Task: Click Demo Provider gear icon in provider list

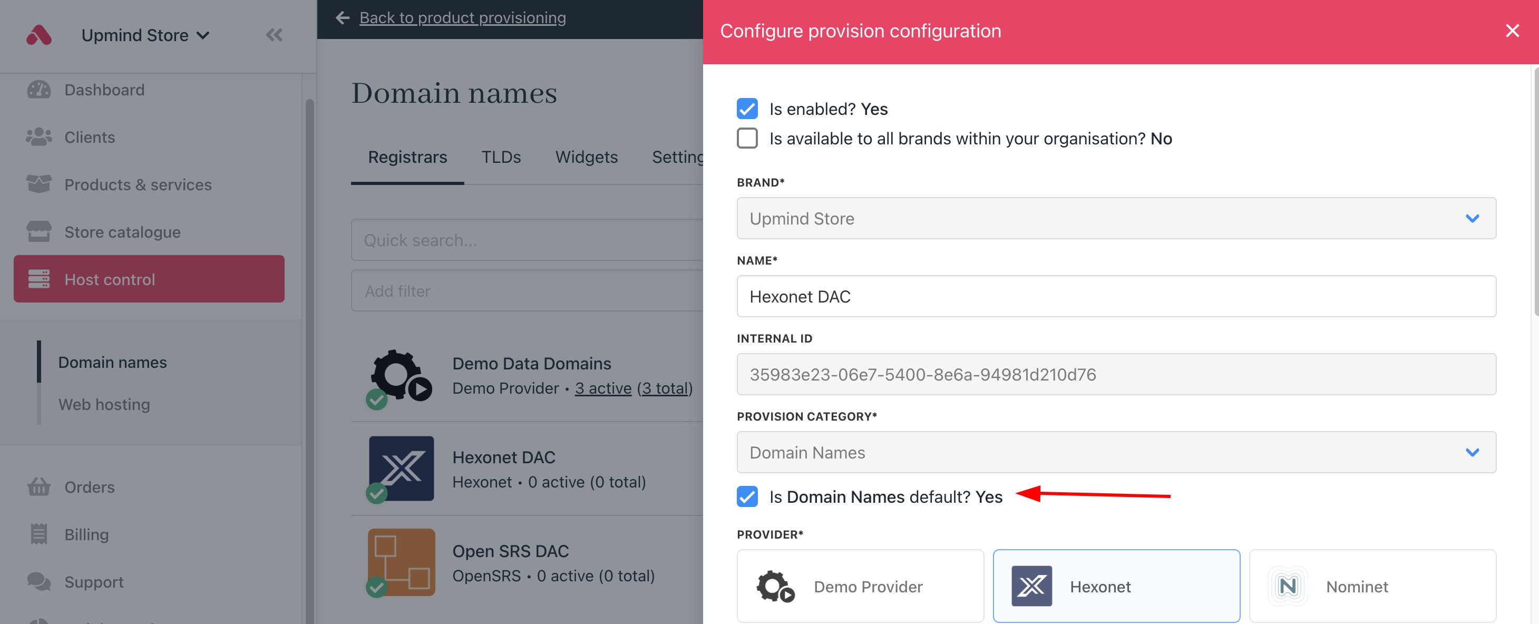Action: (x=775, y=587)
